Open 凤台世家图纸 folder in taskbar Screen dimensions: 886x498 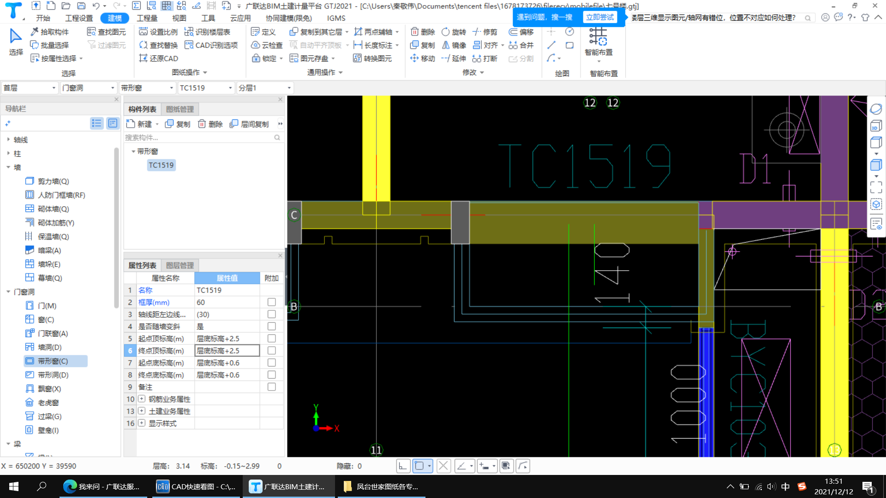coord(381,486)
